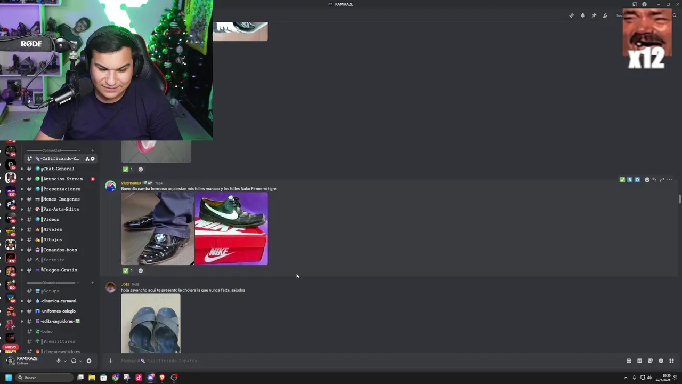Screen dimensions: 682x384
Task: Expand threads arrow beside dinamica-carnaval channel
Action: (x=22, y=301)
